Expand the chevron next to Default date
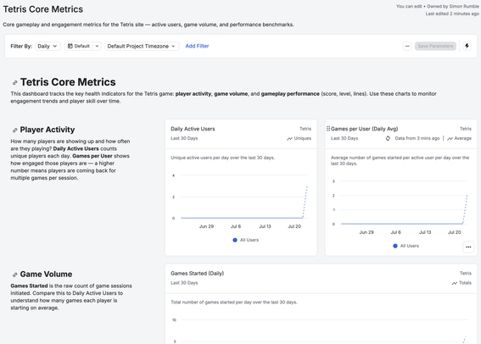This screenshot has width=481, height=344. 97,46
